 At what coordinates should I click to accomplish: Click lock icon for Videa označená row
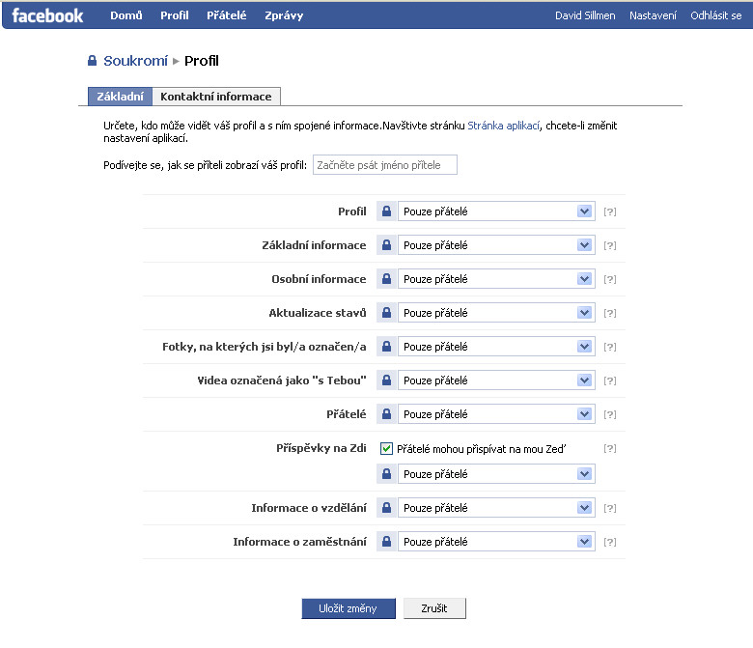[x=386, y=380]
